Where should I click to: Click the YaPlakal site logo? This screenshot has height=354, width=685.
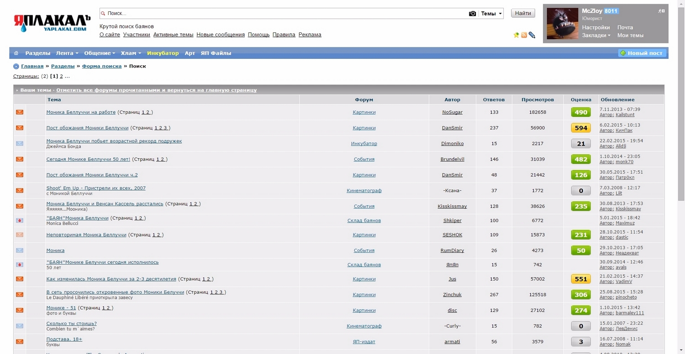coord(52,23)
